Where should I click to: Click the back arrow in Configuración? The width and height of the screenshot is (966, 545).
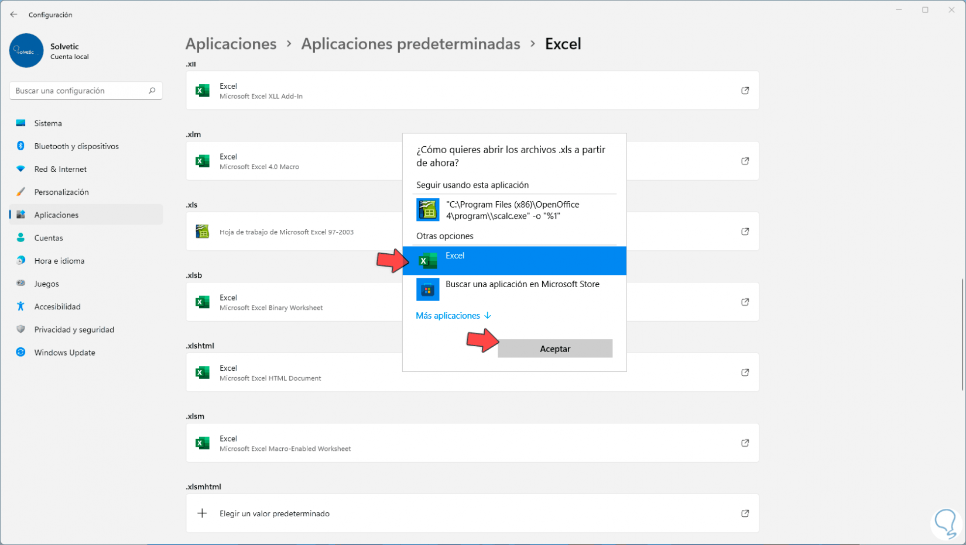pos(13,15)
